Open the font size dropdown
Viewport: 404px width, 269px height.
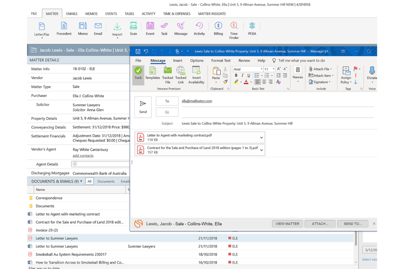pos(274,69)
